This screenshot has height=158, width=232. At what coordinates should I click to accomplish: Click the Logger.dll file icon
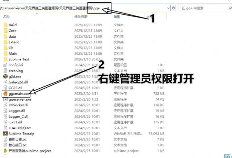5,111
